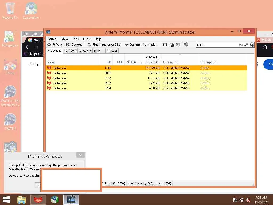Open Google apps dots in background browser
The height and width of the screenshot is (205, 273).
258,65
